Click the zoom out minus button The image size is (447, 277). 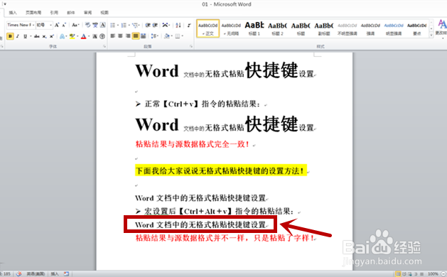[x=443, y=274]
